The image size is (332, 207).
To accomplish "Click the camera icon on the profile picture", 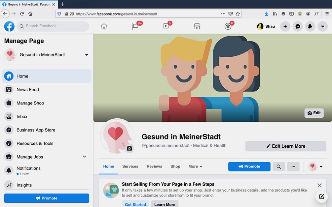I will coord(129,148).
